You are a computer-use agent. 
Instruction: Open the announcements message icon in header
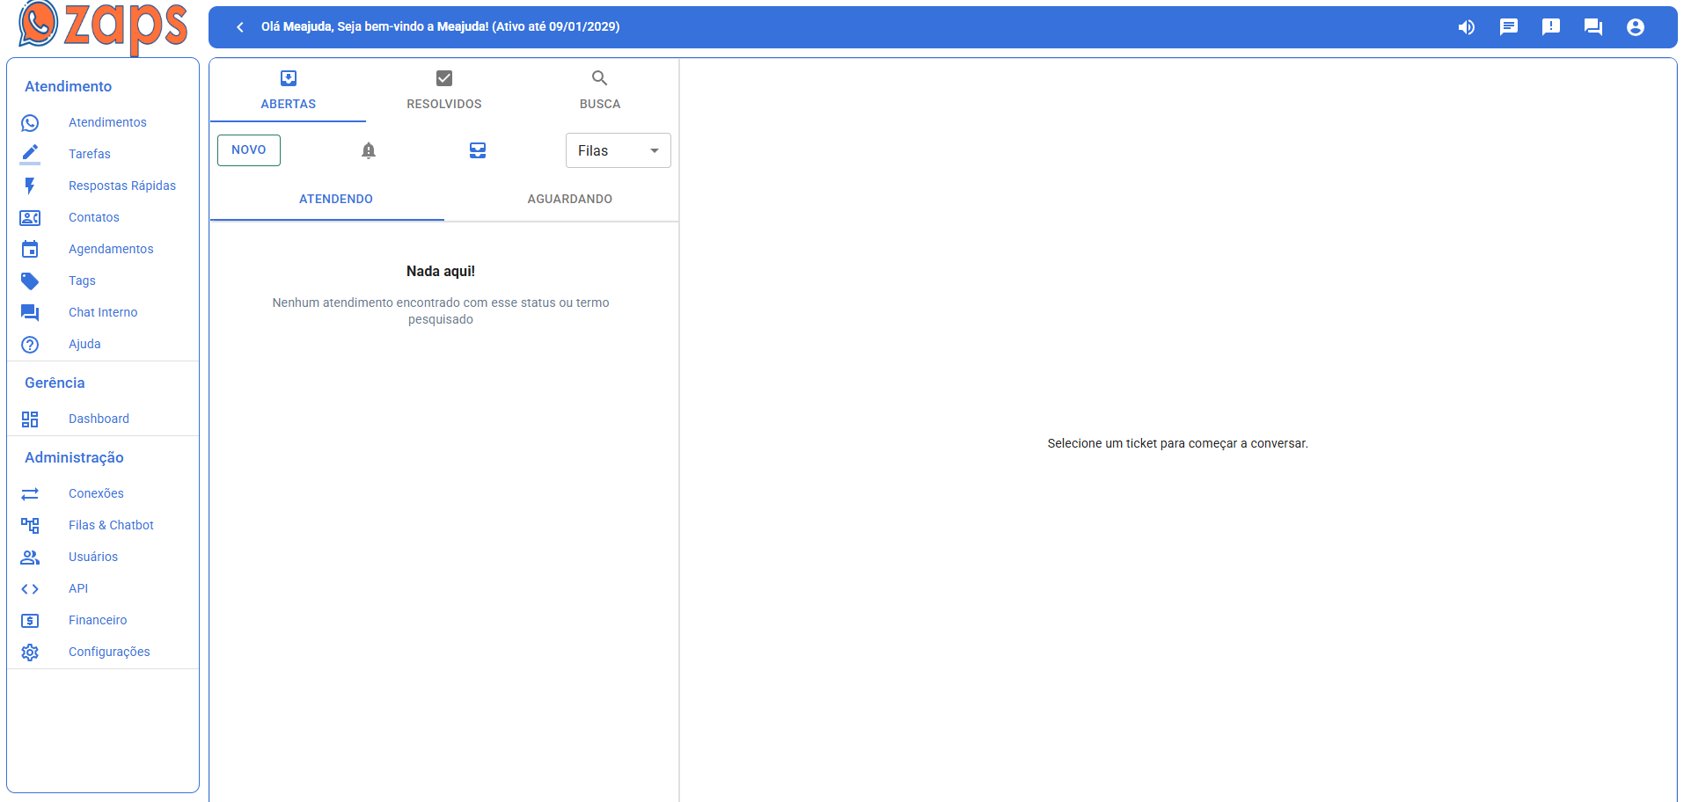coord(1508,27)
